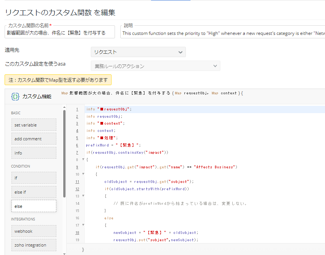Click the カスタム関数の名前 input field
Viewport: 325px width, 255px height.
click(60, 33)
